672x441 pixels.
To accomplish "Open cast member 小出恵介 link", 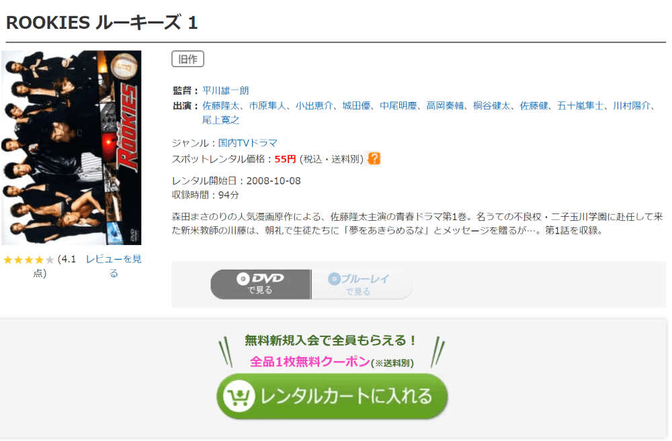I will coord(314,106).
